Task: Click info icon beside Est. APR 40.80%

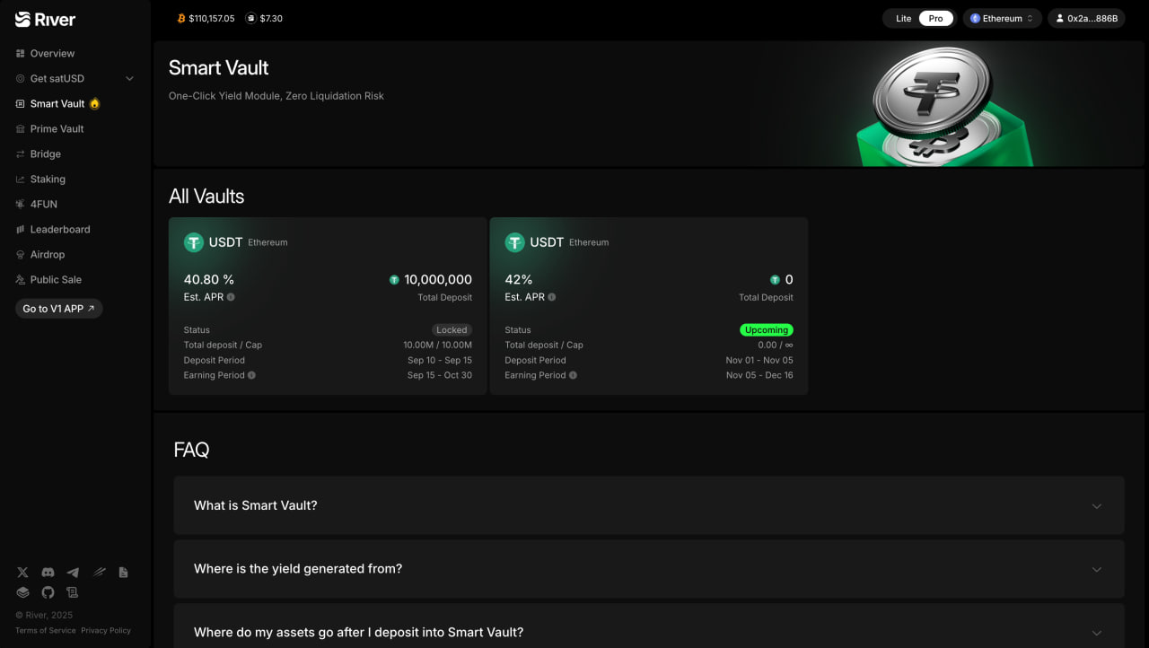Action: (x=231, y=297)
